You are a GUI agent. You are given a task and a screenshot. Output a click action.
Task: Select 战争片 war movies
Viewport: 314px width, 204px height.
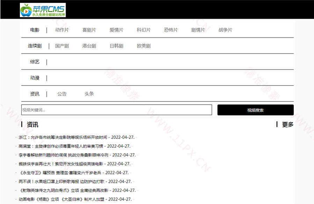pos(225,30)
